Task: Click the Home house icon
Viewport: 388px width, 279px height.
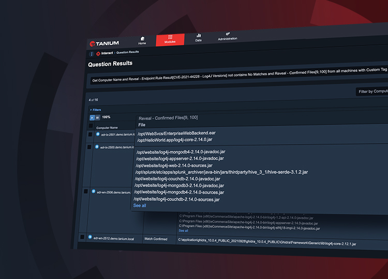Action: point(142,39)
